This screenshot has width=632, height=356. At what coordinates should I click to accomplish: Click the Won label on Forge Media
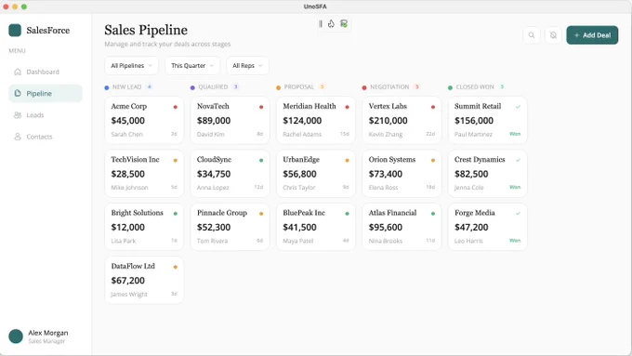pyautogui.click(x=515, y=241)
